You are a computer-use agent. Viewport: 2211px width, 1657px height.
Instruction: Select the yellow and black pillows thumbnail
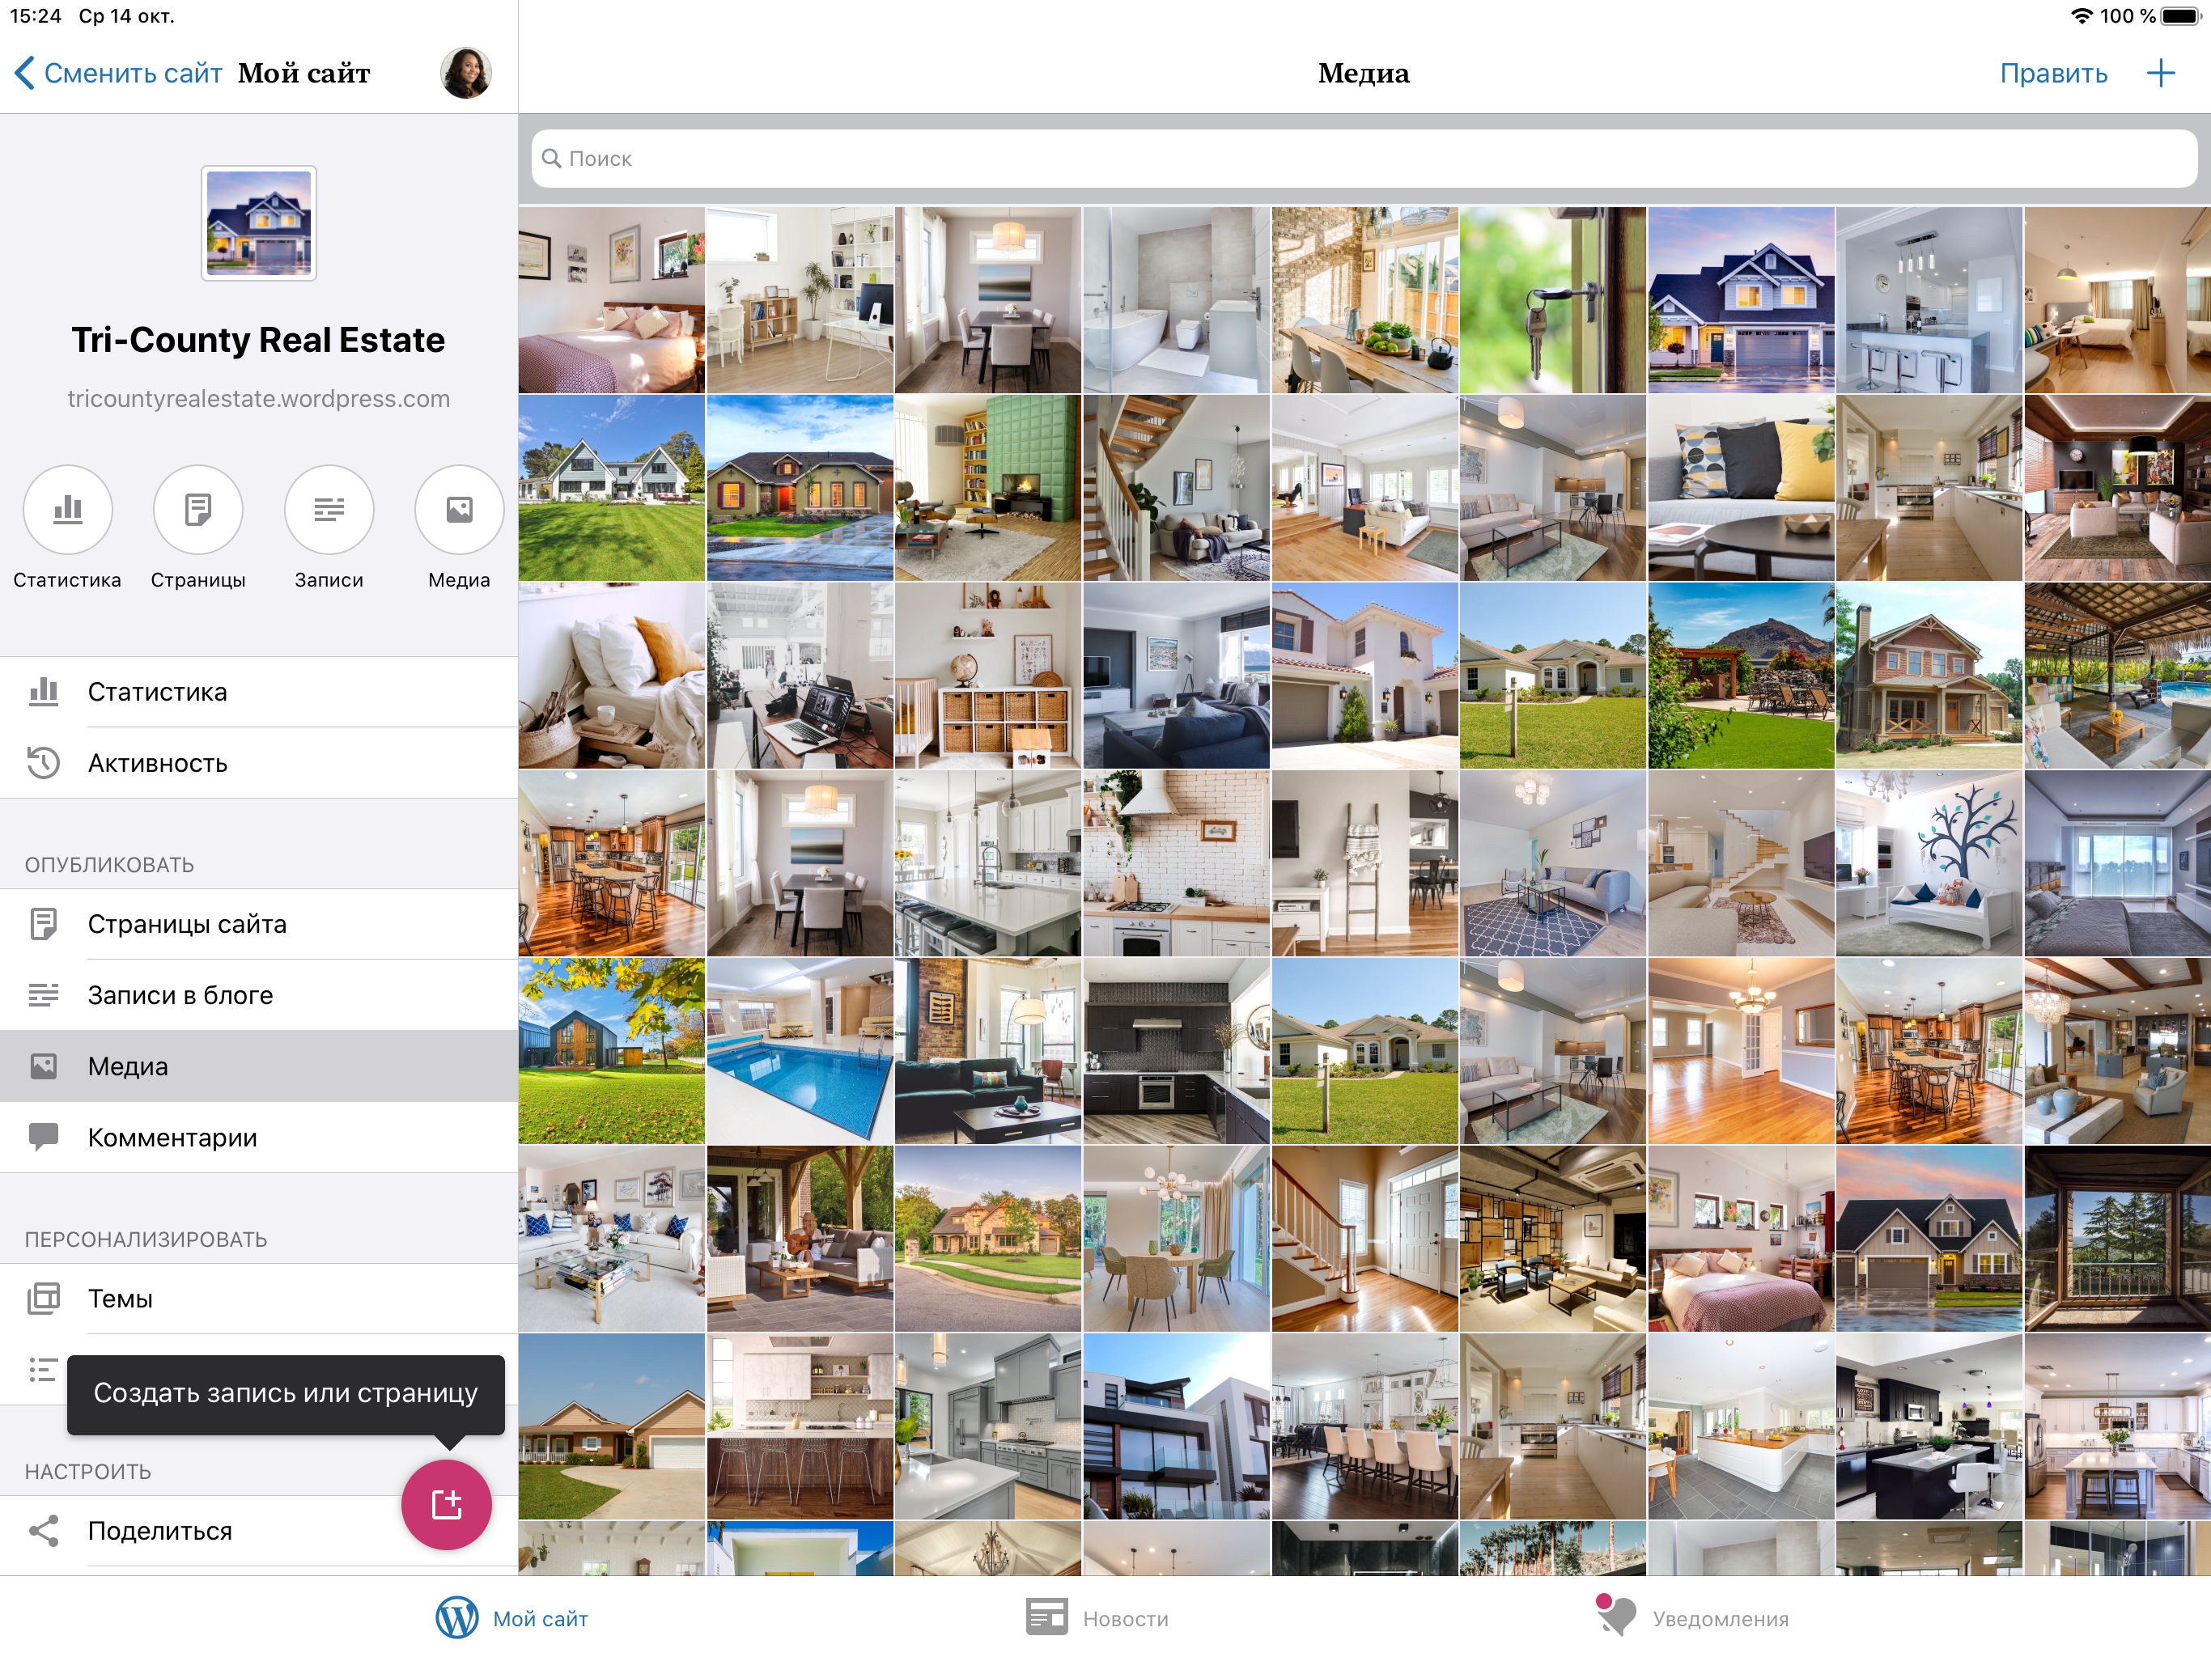tap(1740, 488)
